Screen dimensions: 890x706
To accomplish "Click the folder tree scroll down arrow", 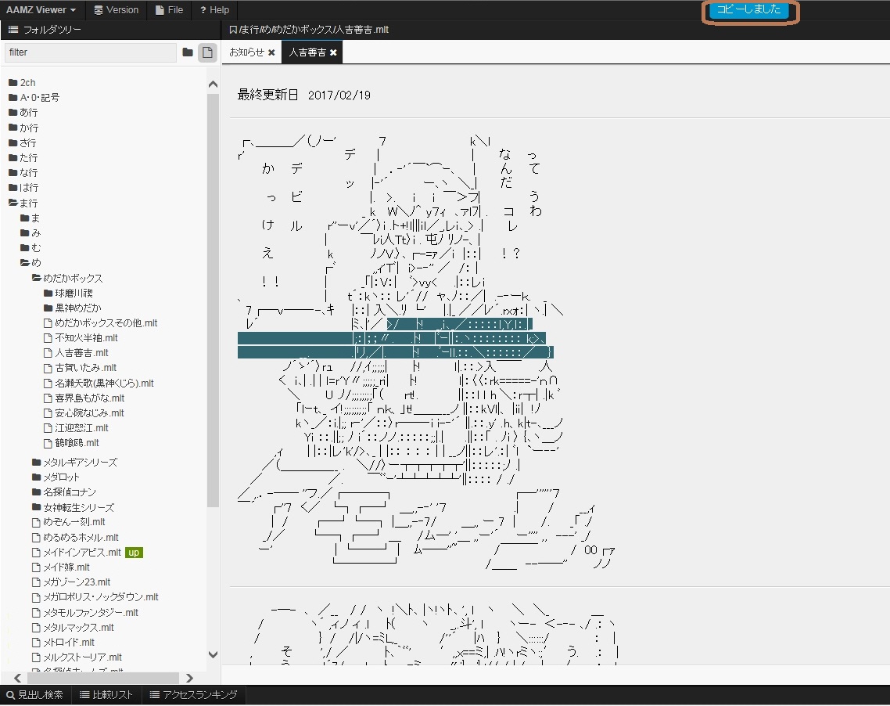I will click(214, 655).
